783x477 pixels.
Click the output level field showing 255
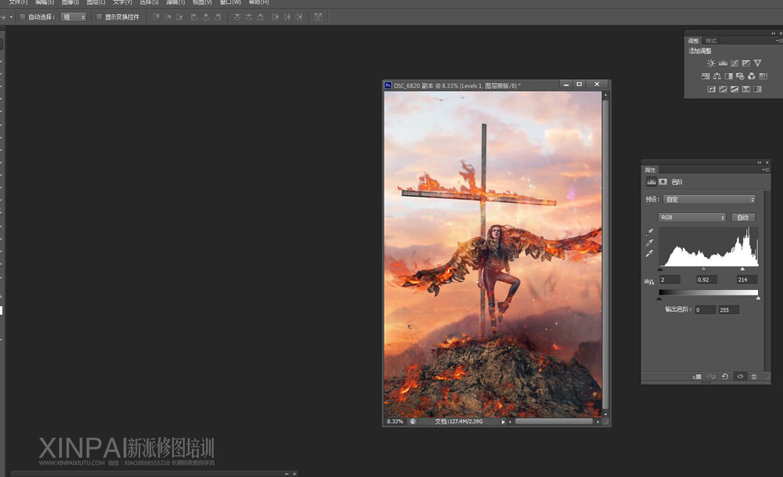[x=728, y=309]
